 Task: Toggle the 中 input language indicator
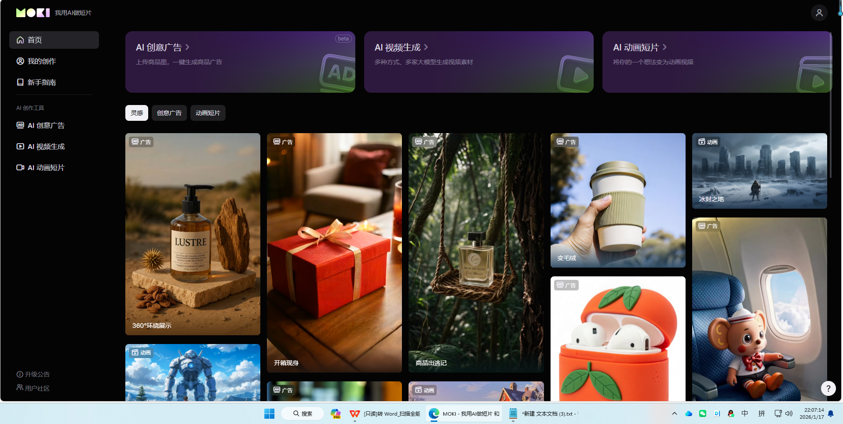pos(745,413)
